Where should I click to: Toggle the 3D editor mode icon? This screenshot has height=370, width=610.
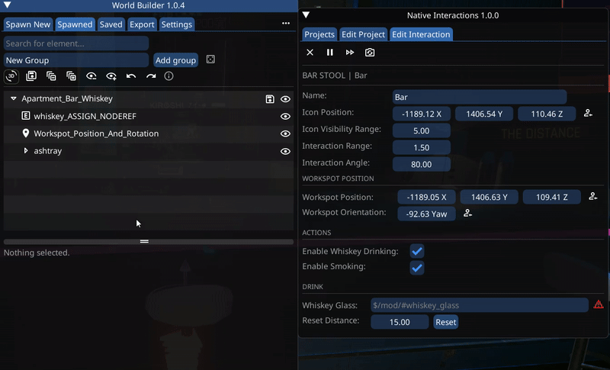(x=11, y=76)
